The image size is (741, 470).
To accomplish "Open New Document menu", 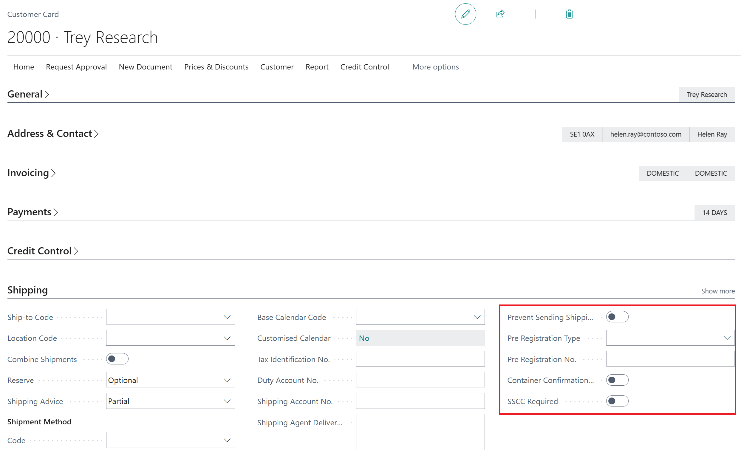I will coord(146,67).
